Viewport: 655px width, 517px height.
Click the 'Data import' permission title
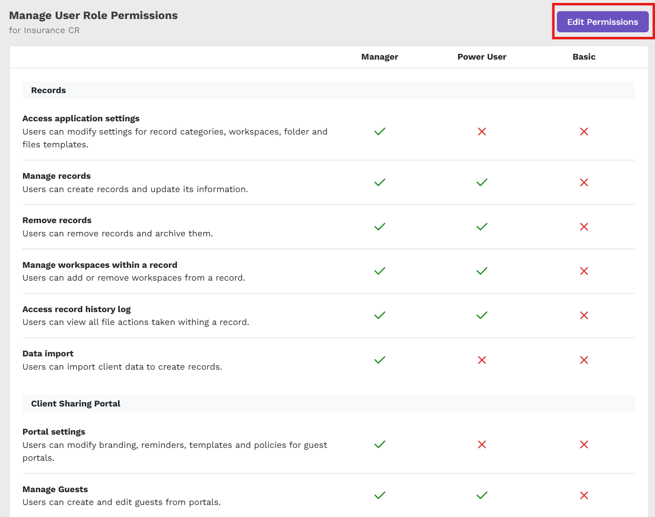pos(48,353)
